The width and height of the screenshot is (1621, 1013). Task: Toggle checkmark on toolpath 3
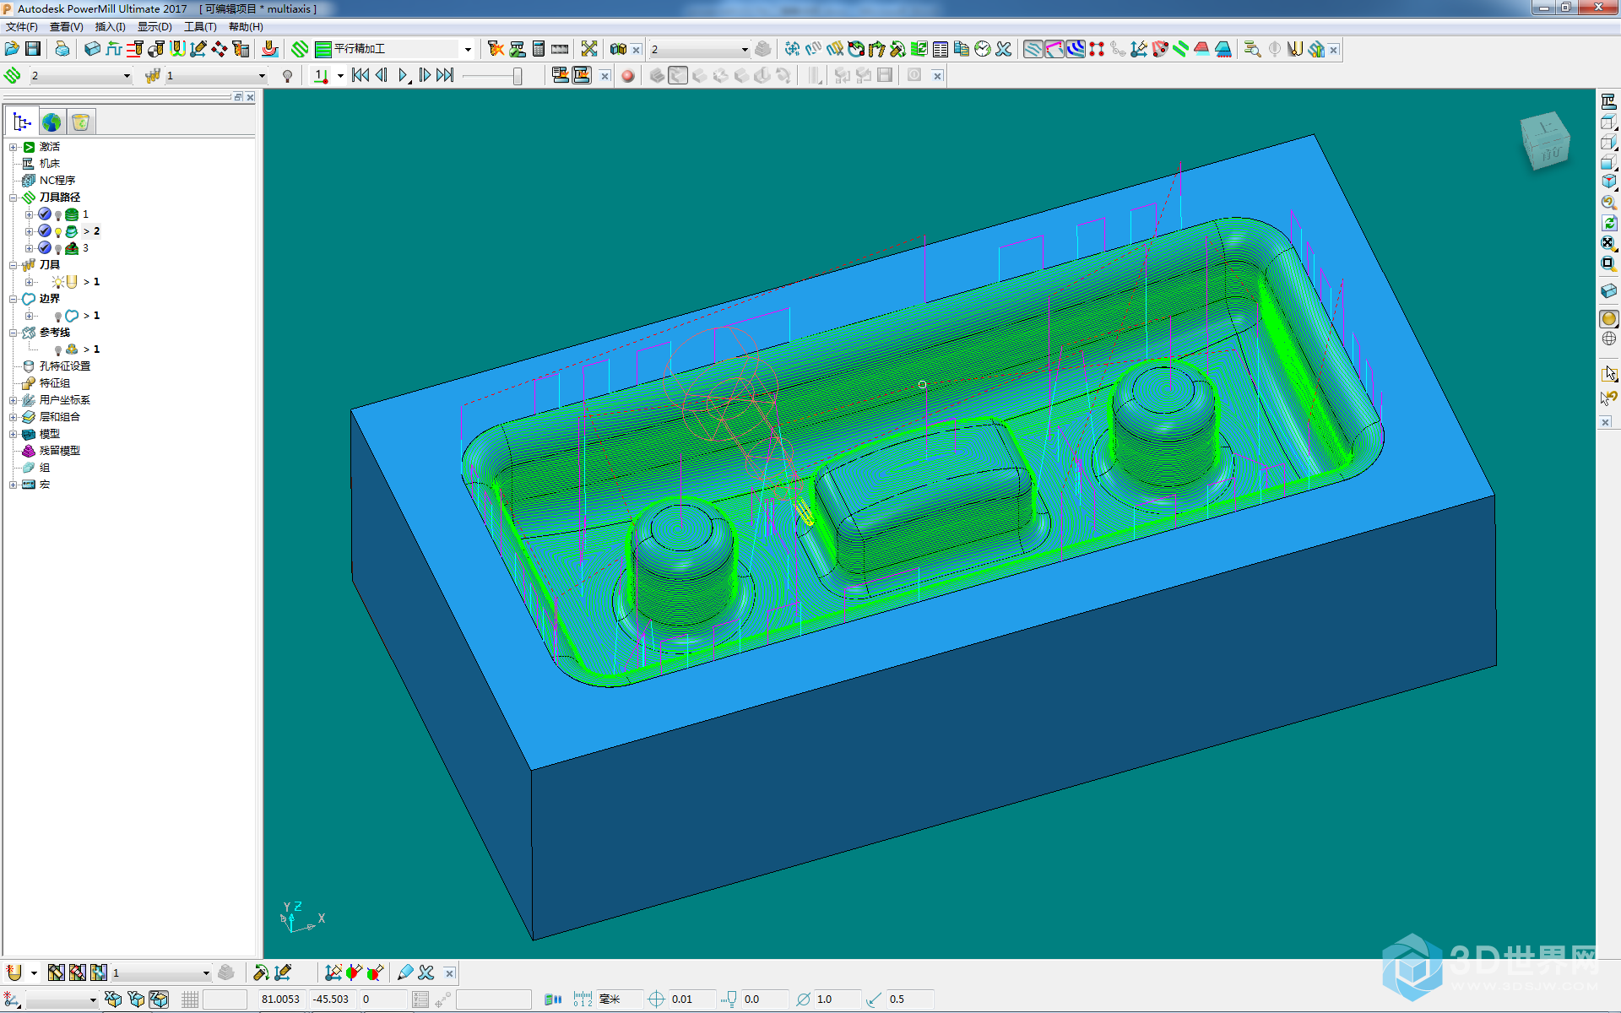(x=45, y=248)
